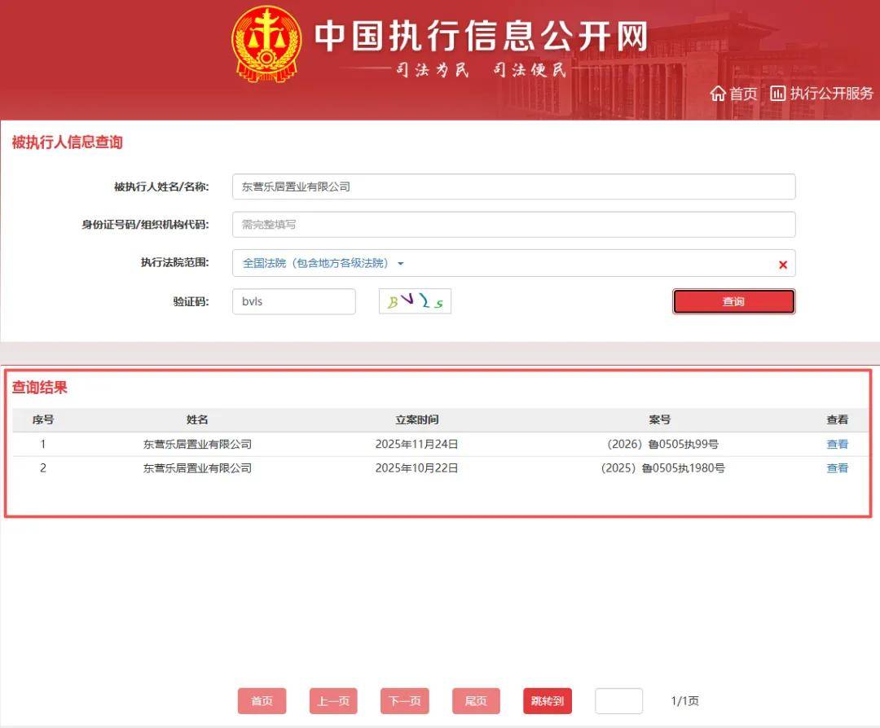
Task: Click the red 查询 search button
Action: tap(733, 300)
